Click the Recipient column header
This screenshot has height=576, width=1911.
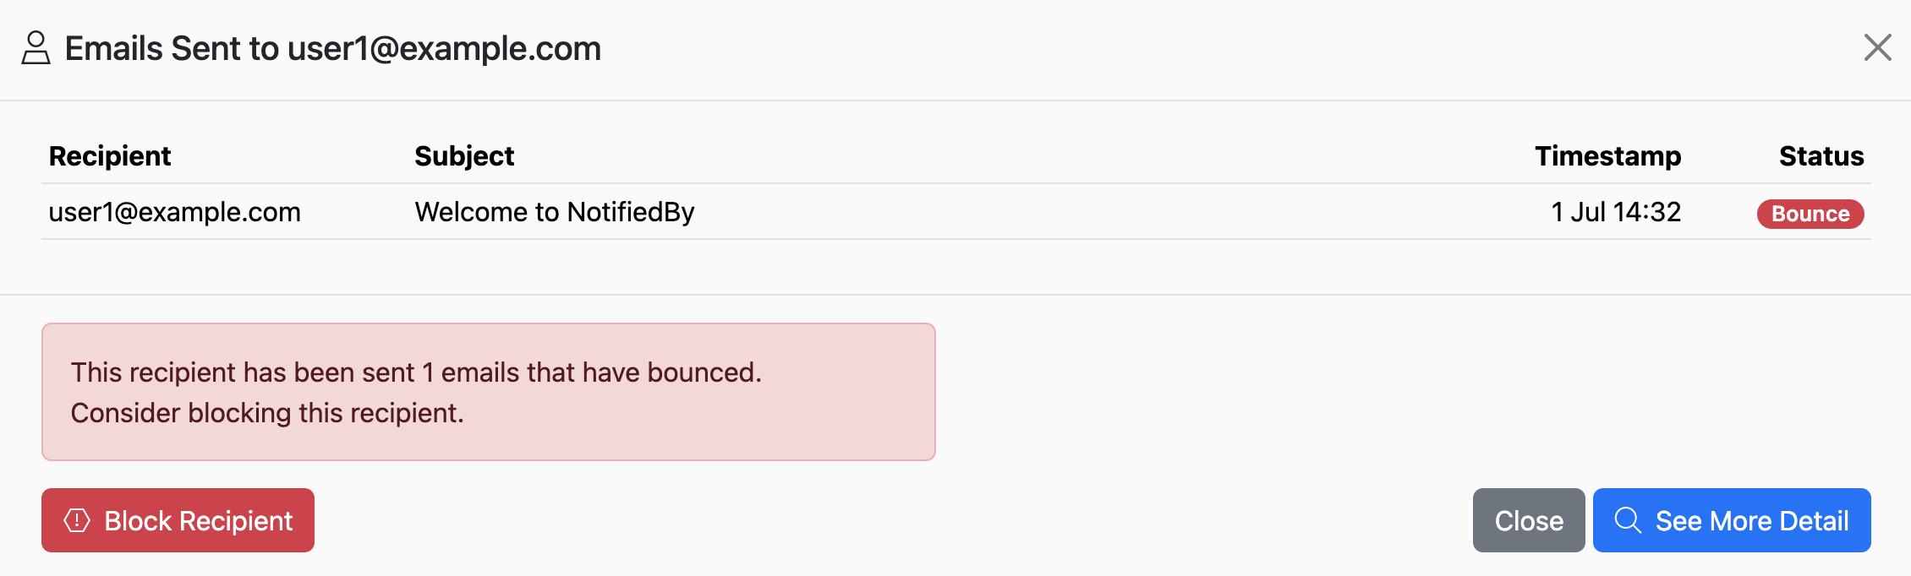[x=110, y=156]
